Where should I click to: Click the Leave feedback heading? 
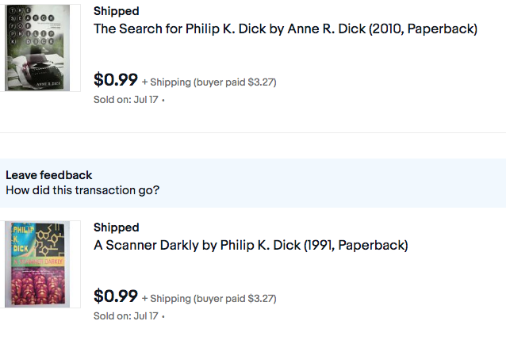tap(48, 175)
